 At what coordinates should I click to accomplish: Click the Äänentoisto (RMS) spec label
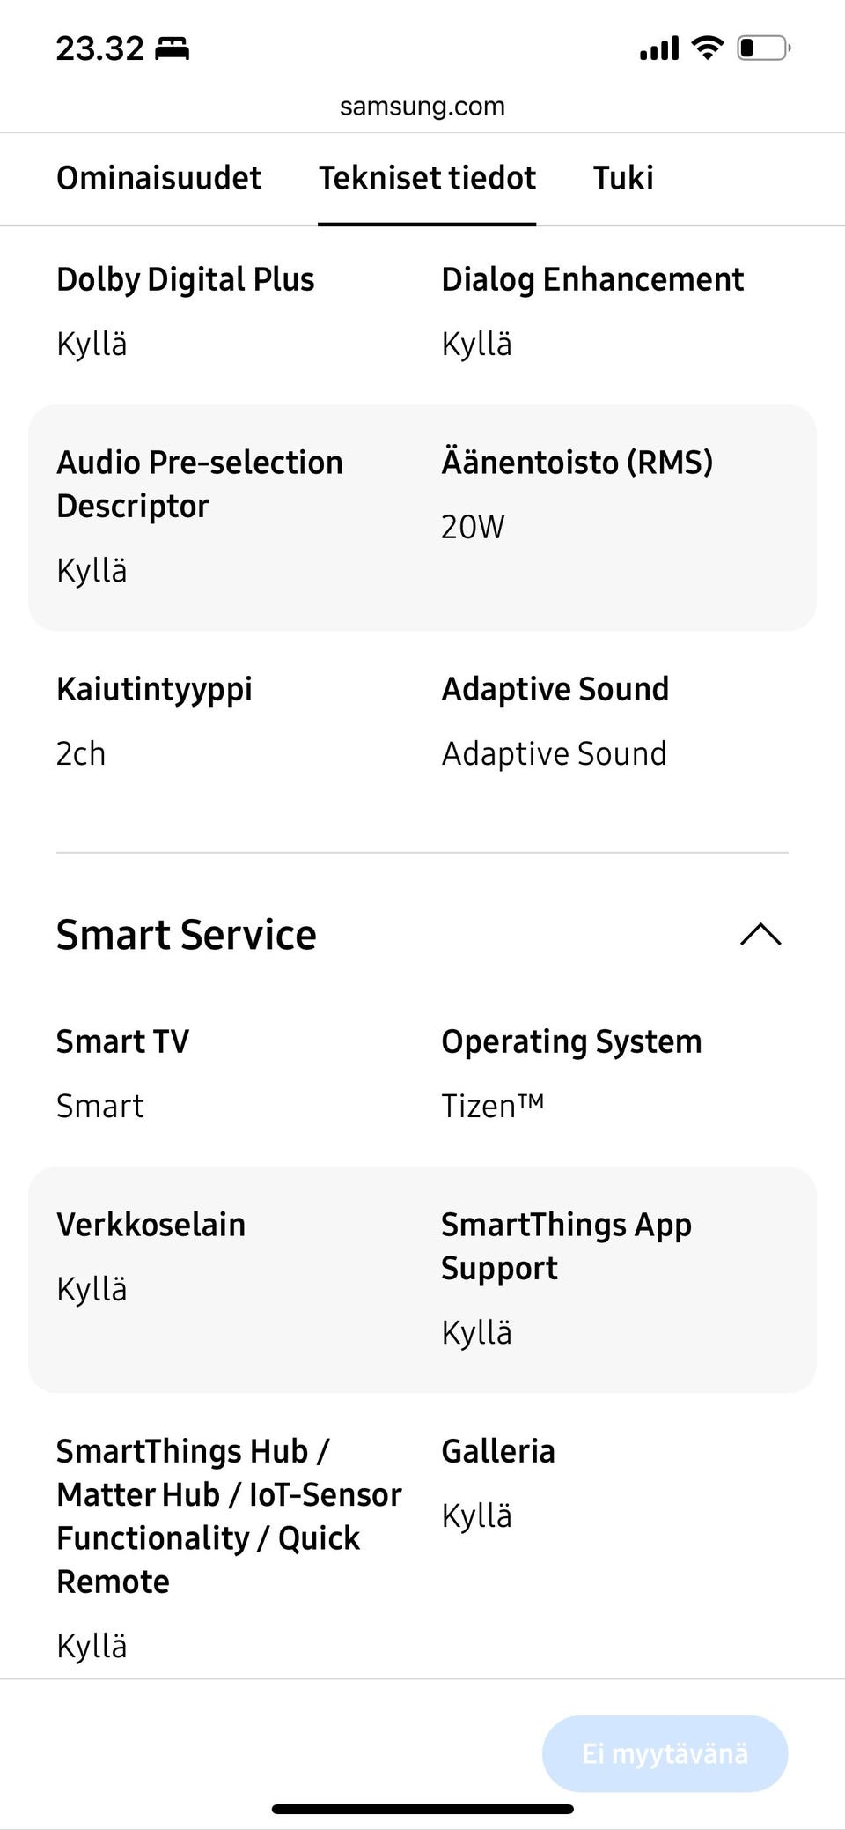click(577, 463)
